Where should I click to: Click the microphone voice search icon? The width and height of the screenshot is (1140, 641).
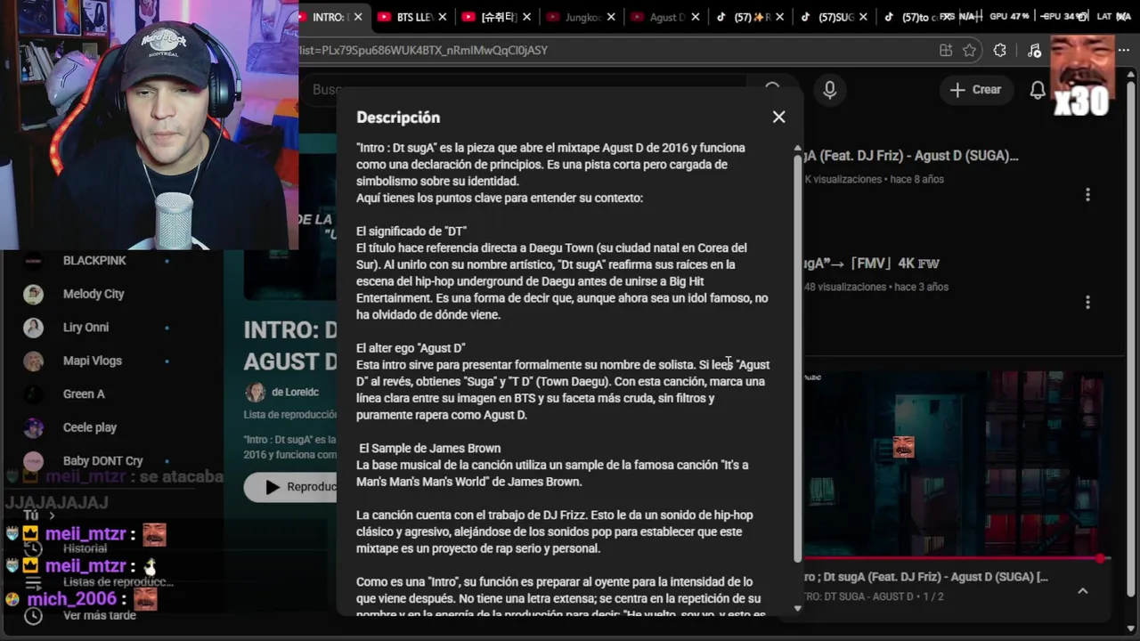click(829, 90)
